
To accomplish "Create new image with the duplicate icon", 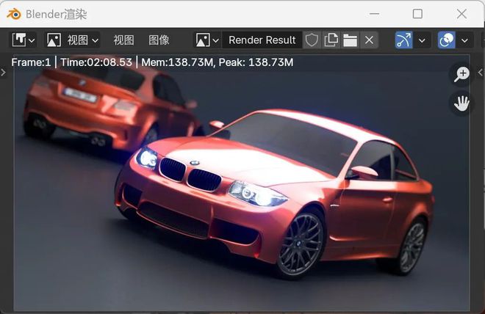I will tap(331, 40).
